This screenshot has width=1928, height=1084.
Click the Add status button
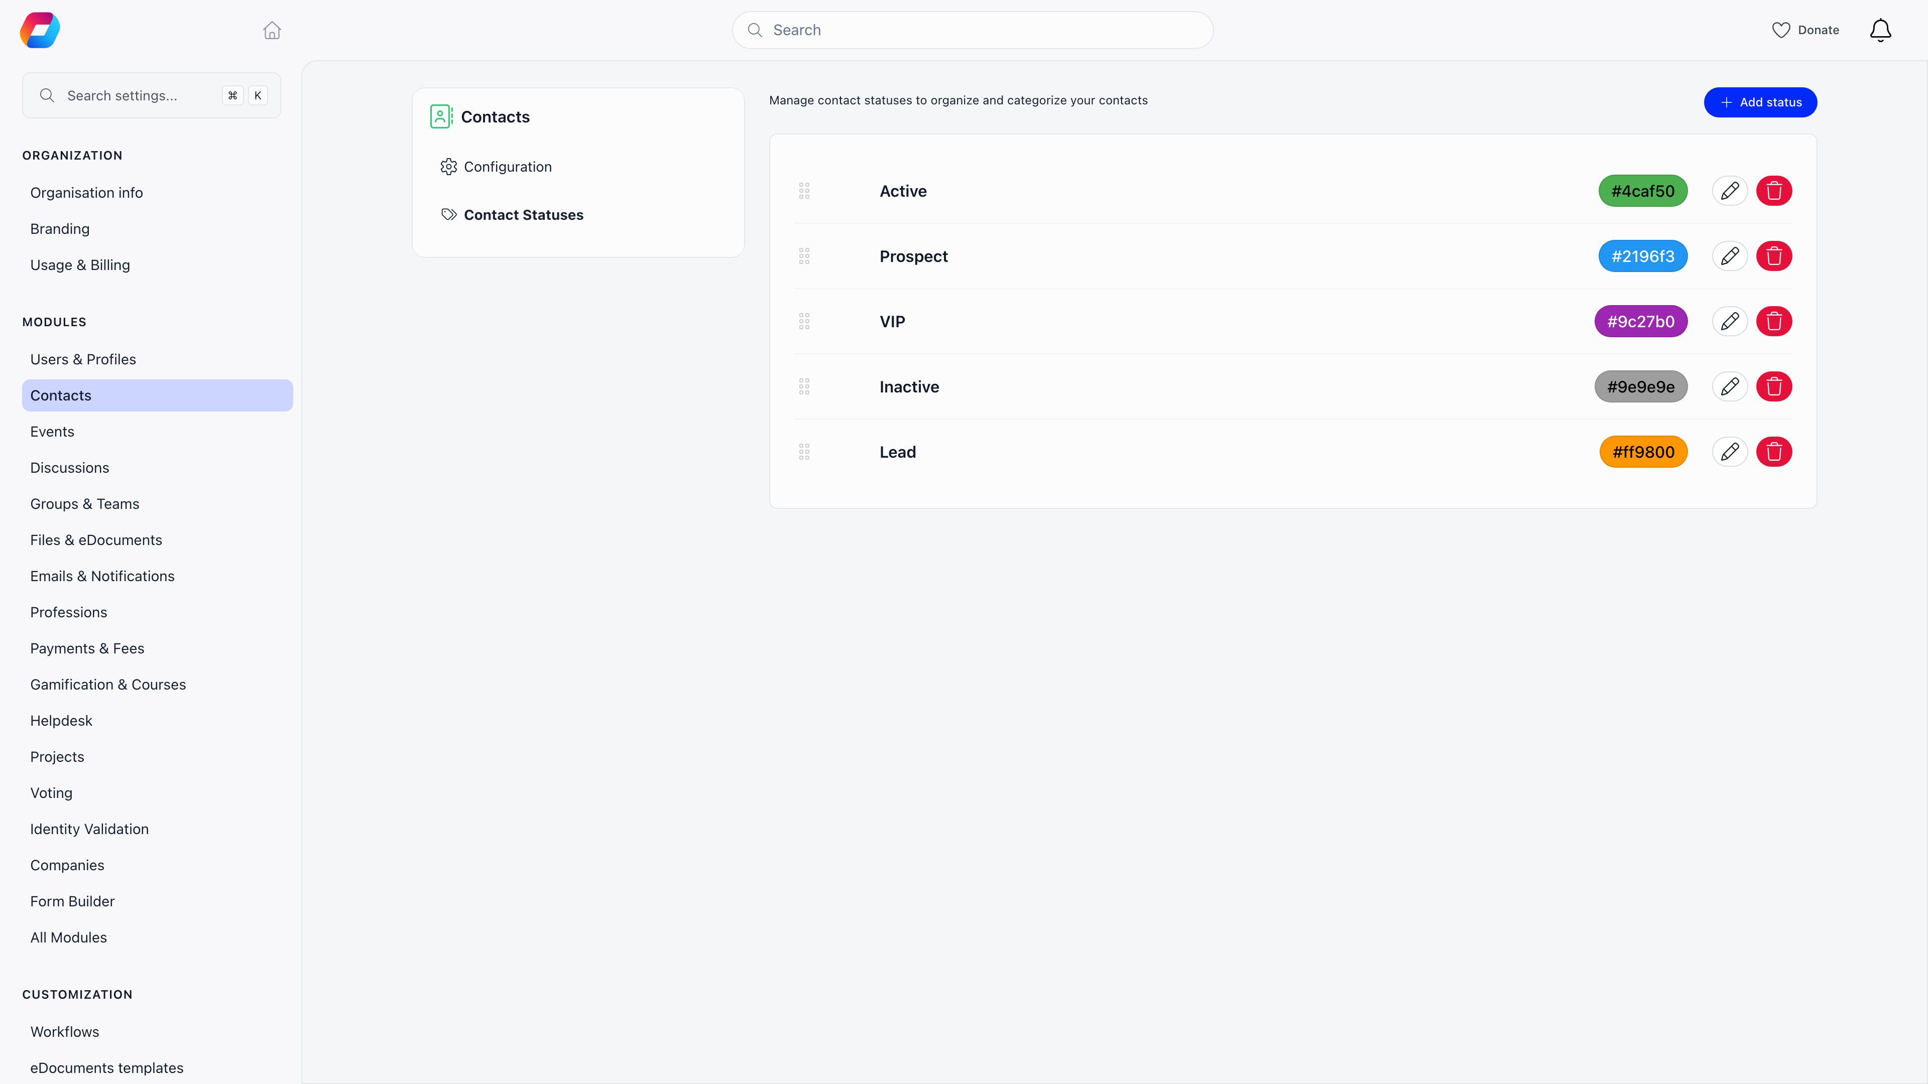tap(1760, 102)
